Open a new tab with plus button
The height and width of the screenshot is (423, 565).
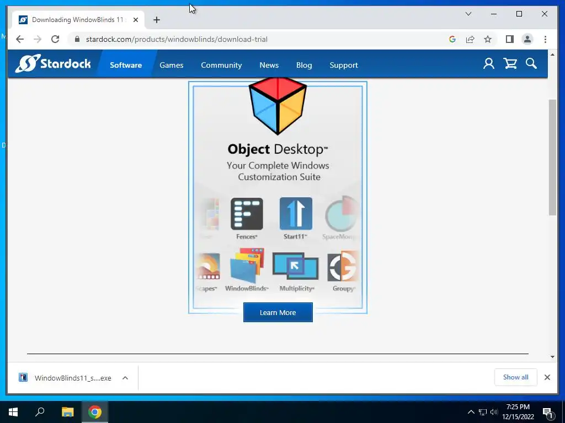tap(156, 20)
